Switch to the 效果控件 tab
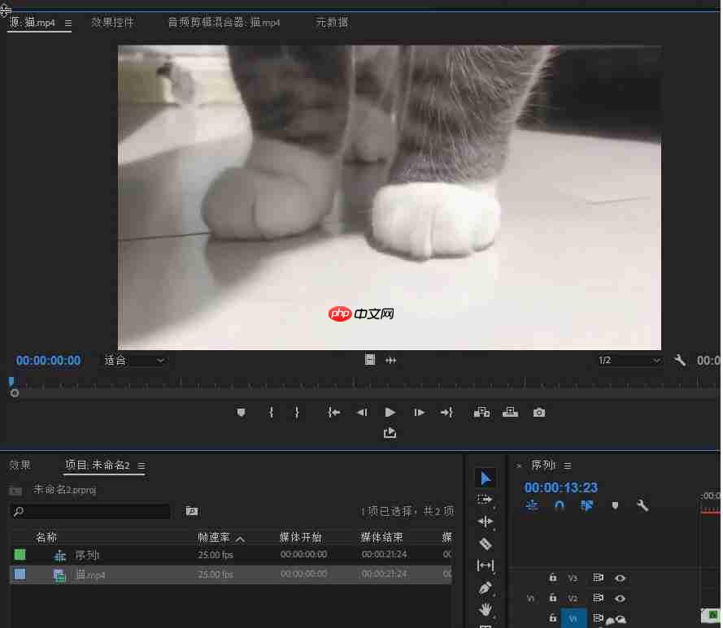 click(112, 23)
